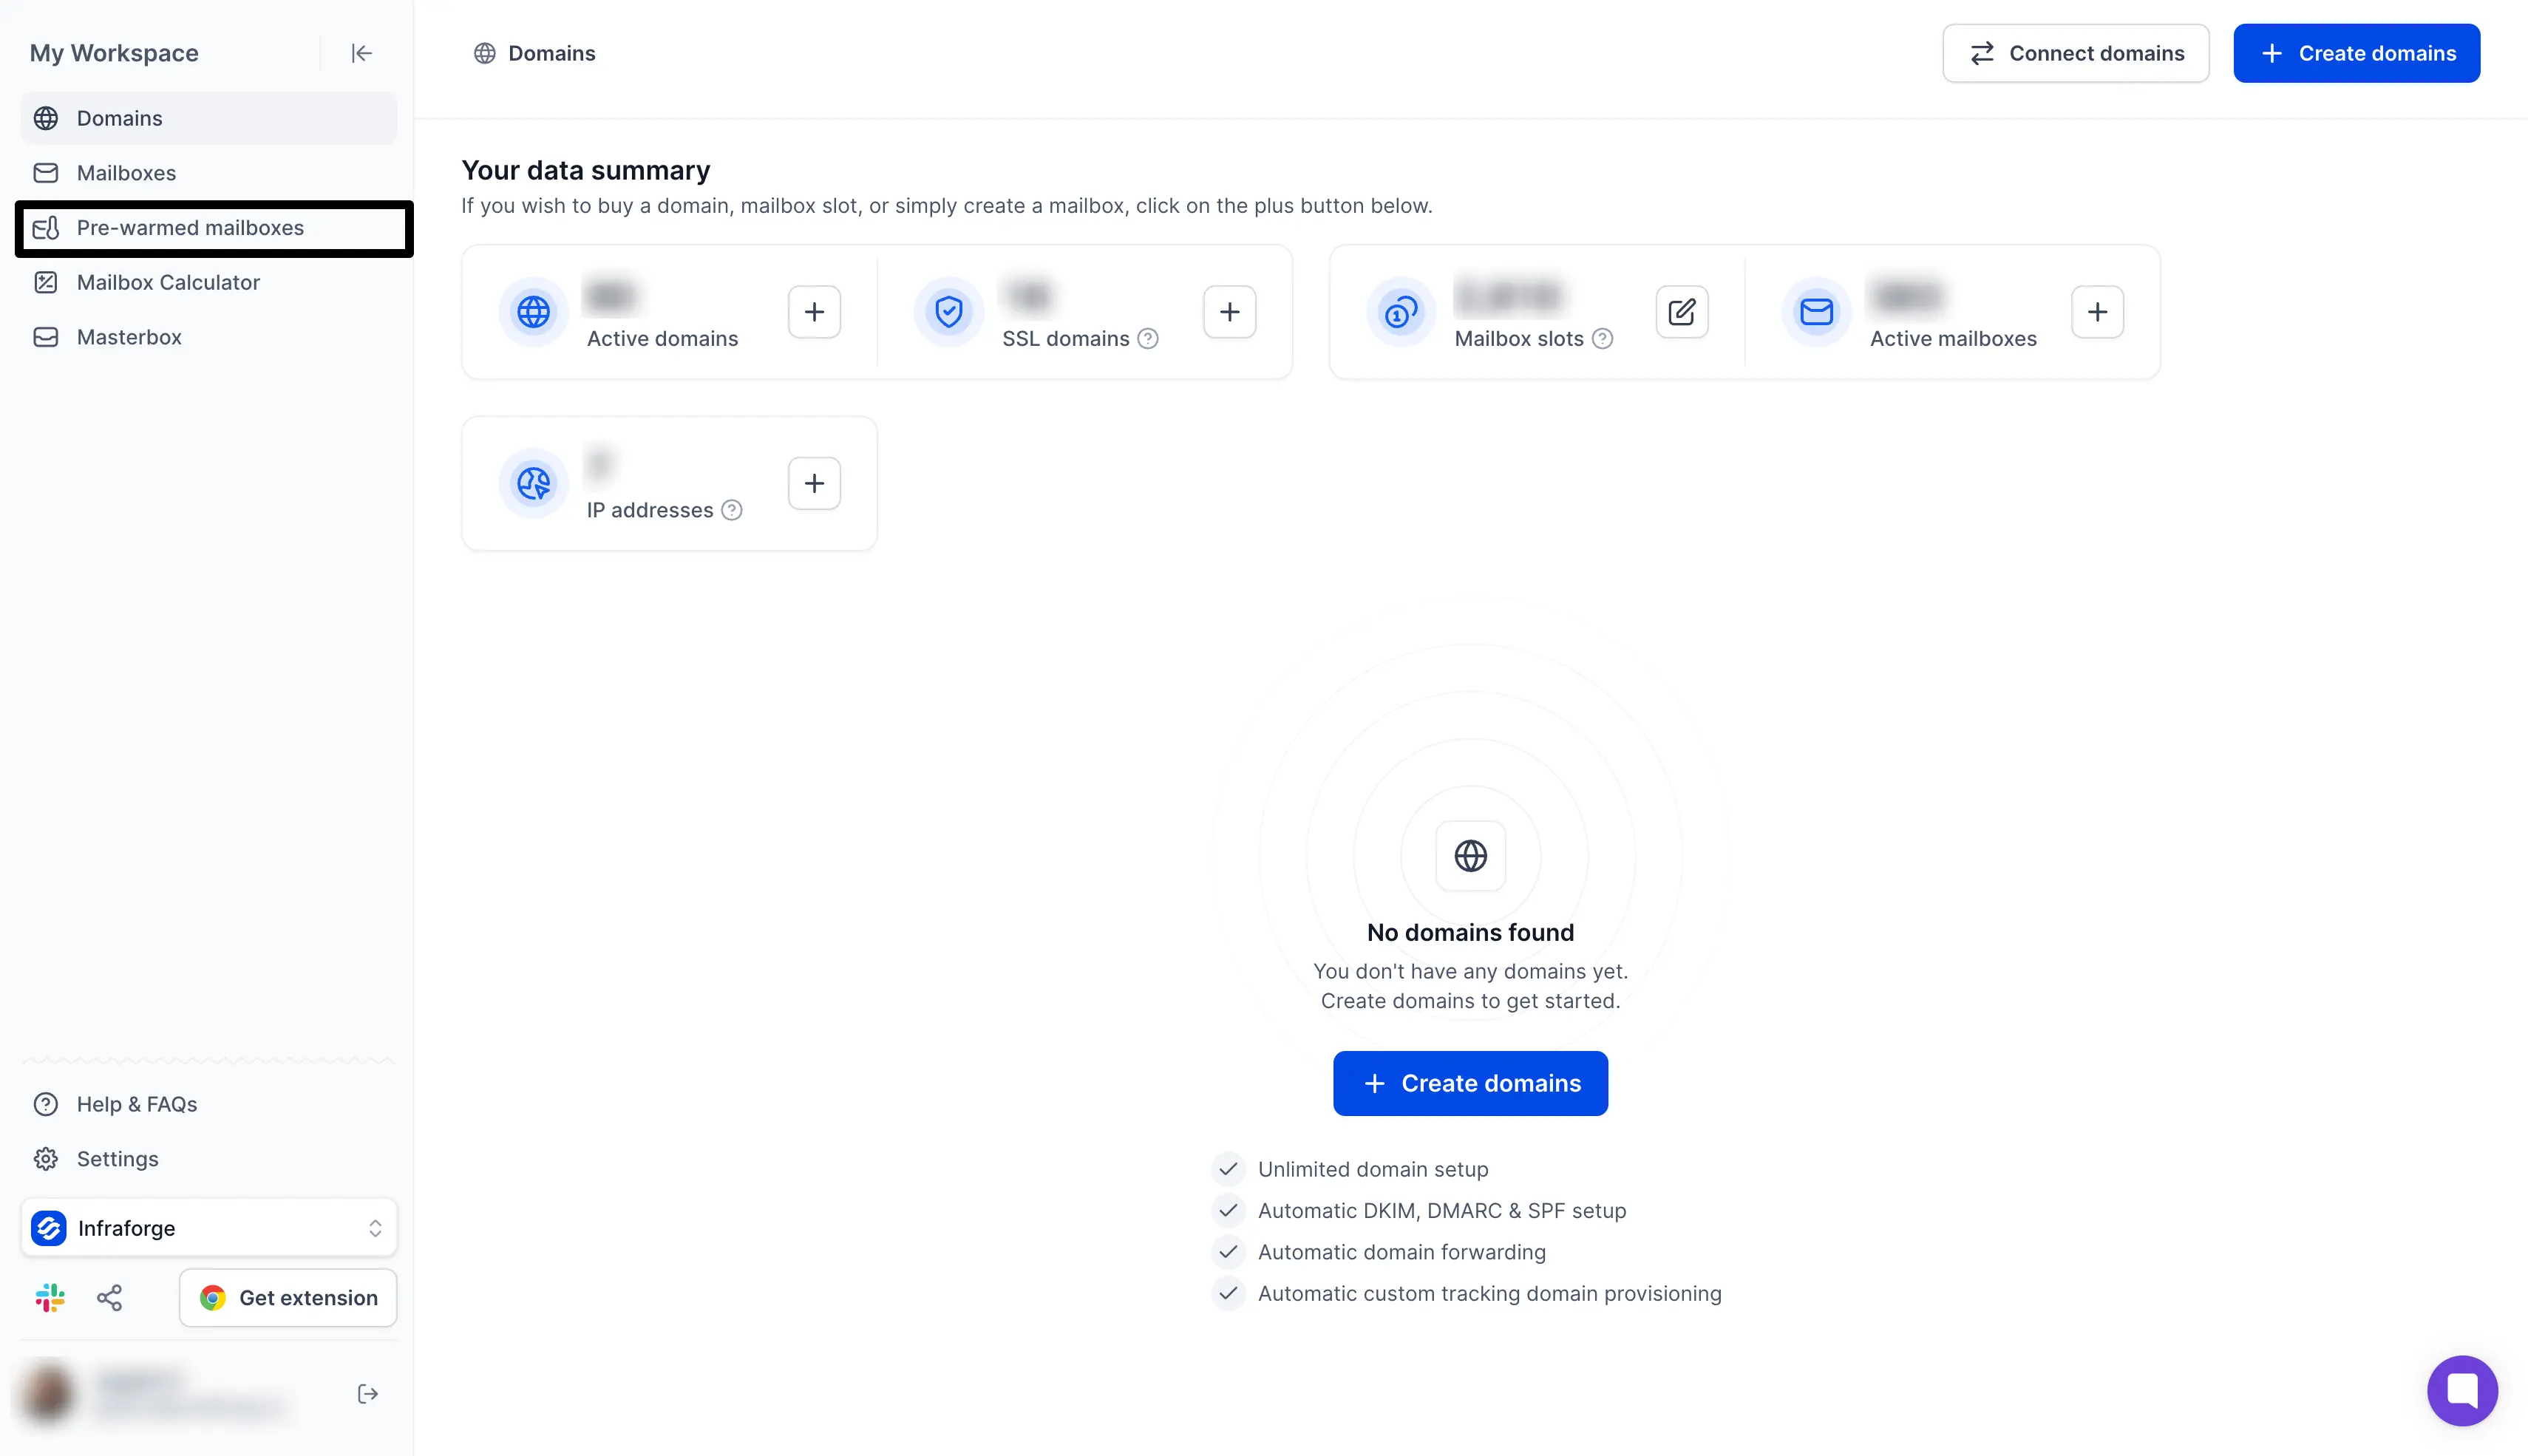Click the plus button for Active domains
This screenshot has height=1456, width=2528.
(x=814, y=312)
